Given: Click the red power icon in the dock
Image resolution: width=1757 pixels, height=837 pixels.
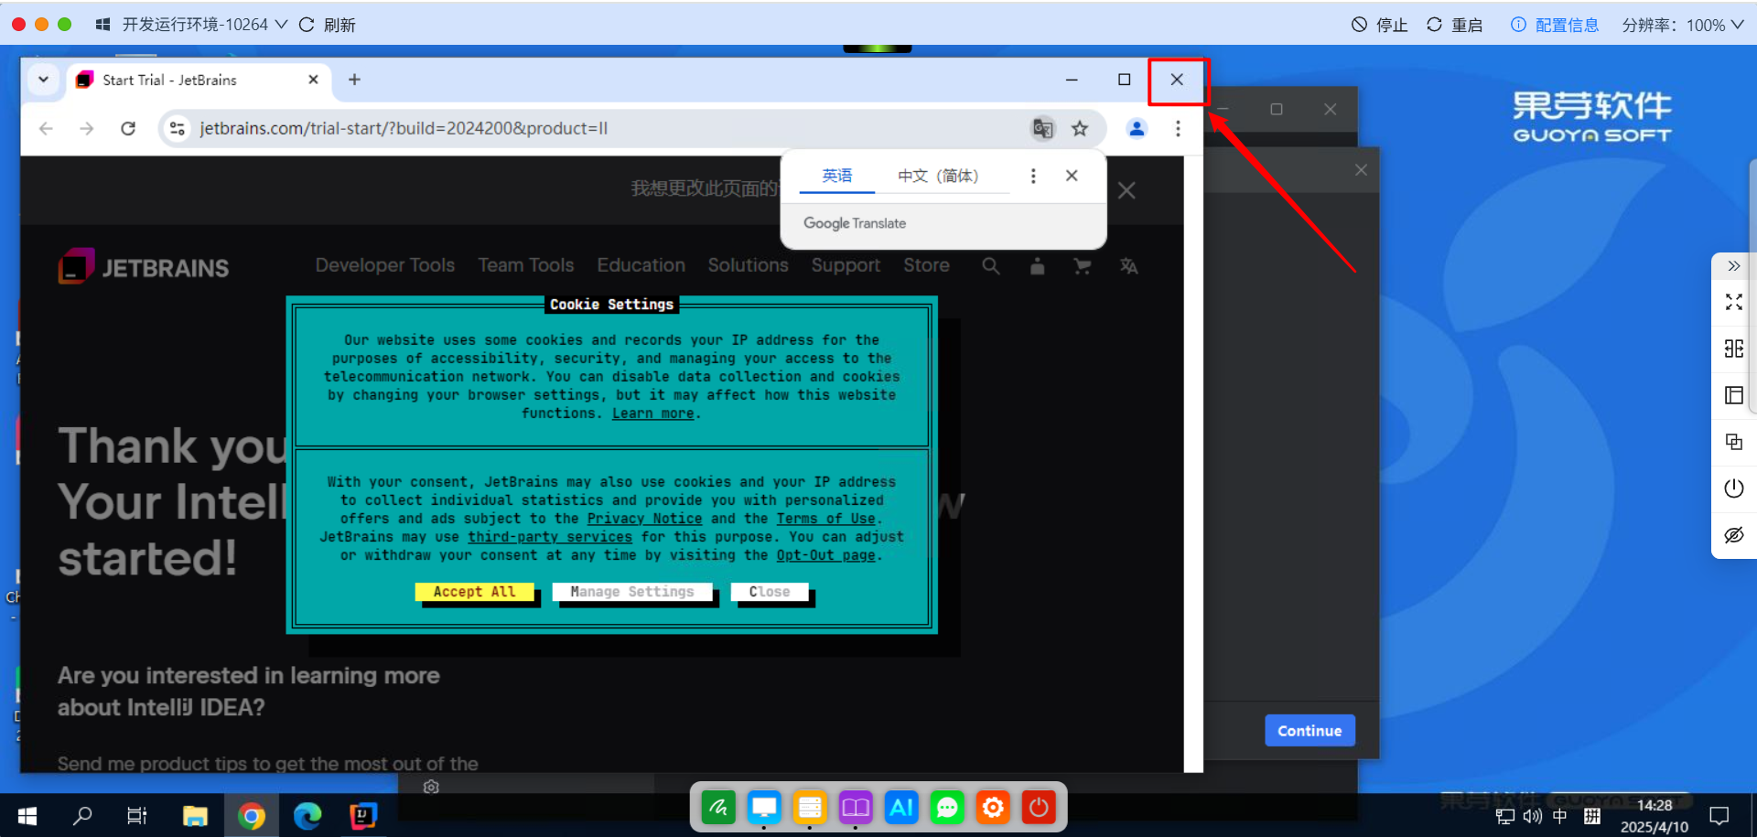Looking at the screenshot, I should click(1039, 808).
